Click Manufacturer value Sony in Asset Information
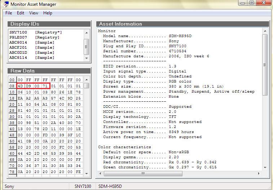The width and height of the screenshot is (273, 190). [174, 41]
